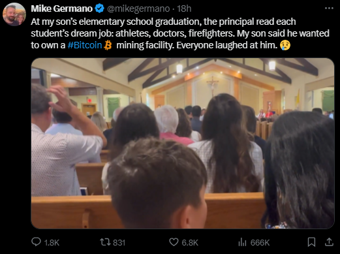The height and width of the screenshot is (254, 340).
Task: Open the three-dot more options menu
Action: (x=329, y=8)
